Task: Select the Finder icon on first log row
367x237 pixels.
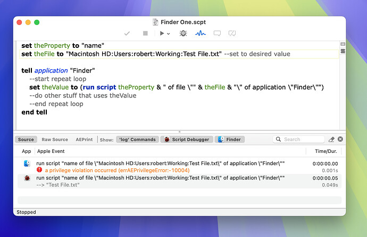Action: click(x=27, y=164)
